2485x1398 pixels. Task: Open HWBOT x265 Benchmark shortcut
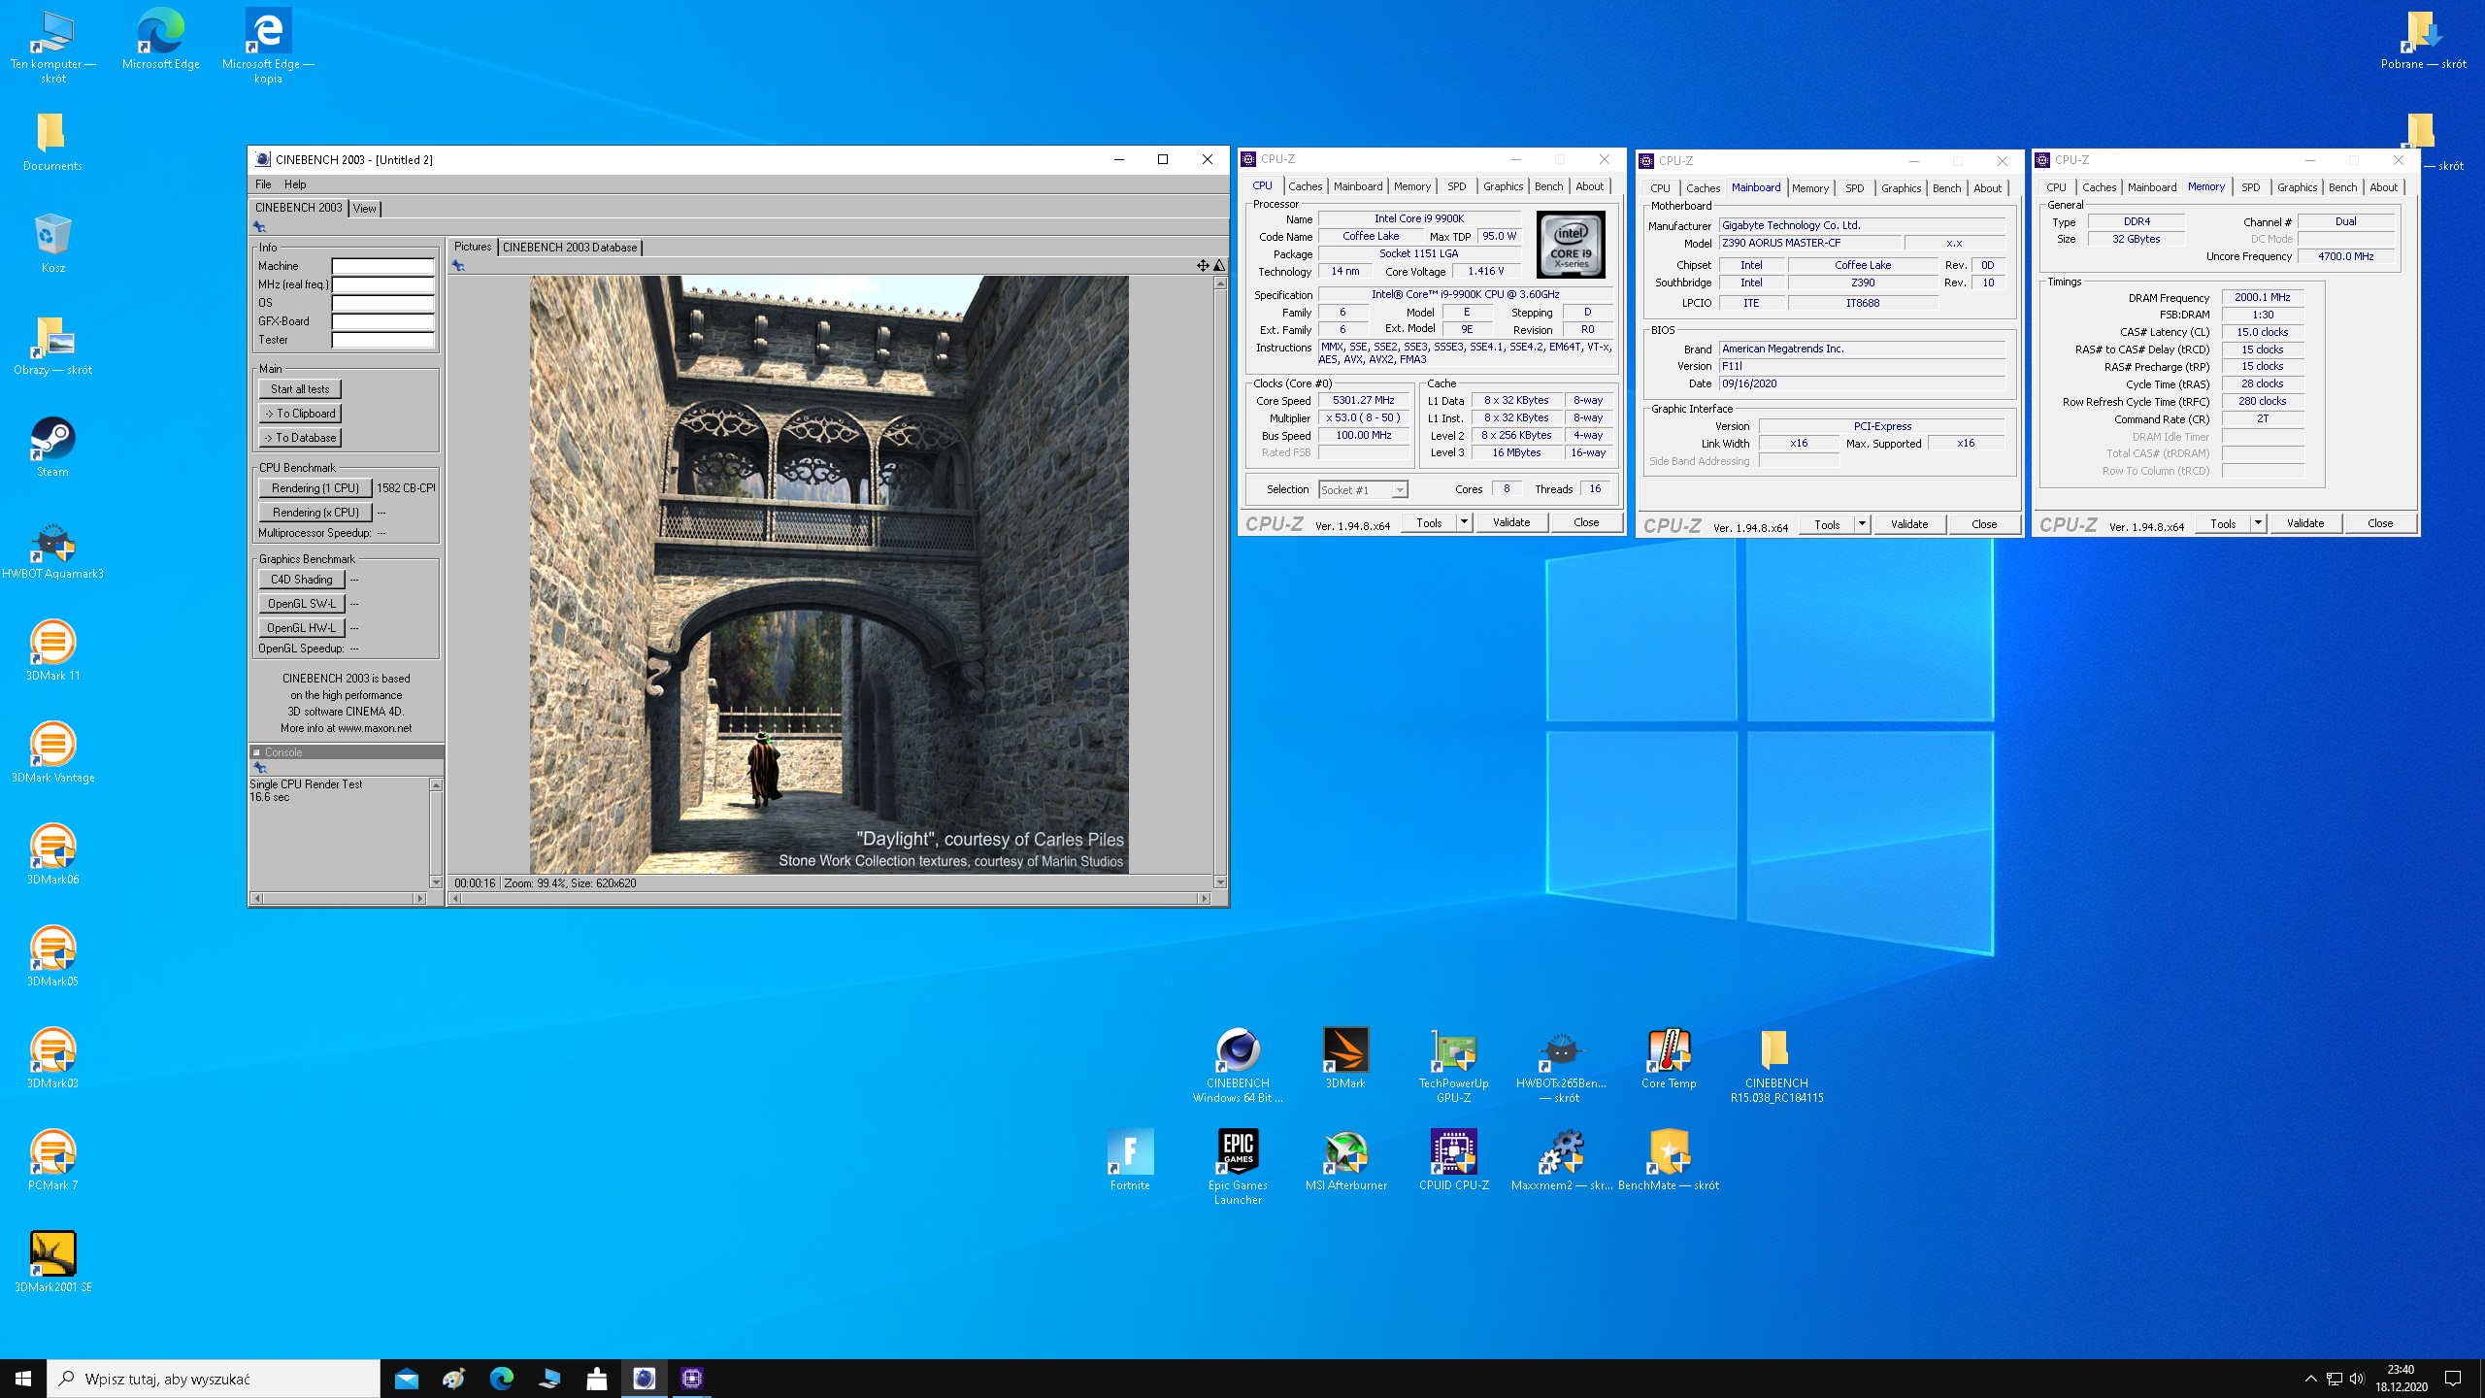pos(1561,1066)
